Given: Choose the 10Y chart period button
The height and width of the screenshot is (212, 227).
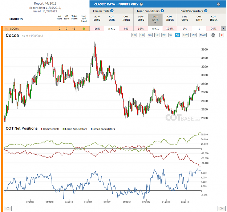Looking at the screenshot, I should pos(185,35).
